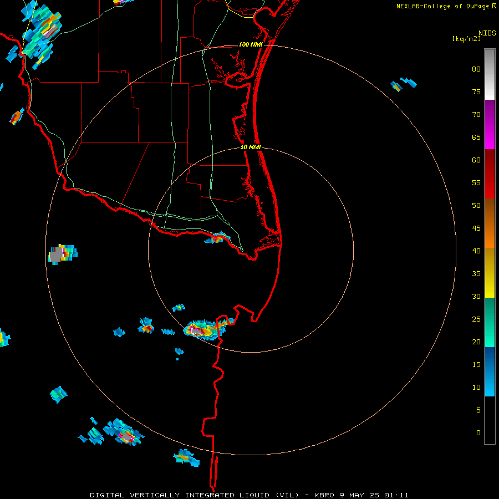Image resolution: width=499 pixels, height=499 pixels.
Task: Click the scale value 70
Action: point(476,115)
